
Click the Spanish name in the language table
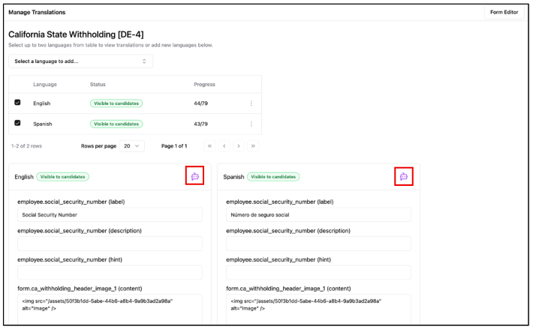coord(43,124)
